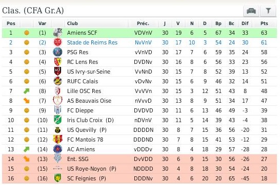Sort by the Dif column header
The height and width of the screenshot is (185, 280).
point(245,24)
